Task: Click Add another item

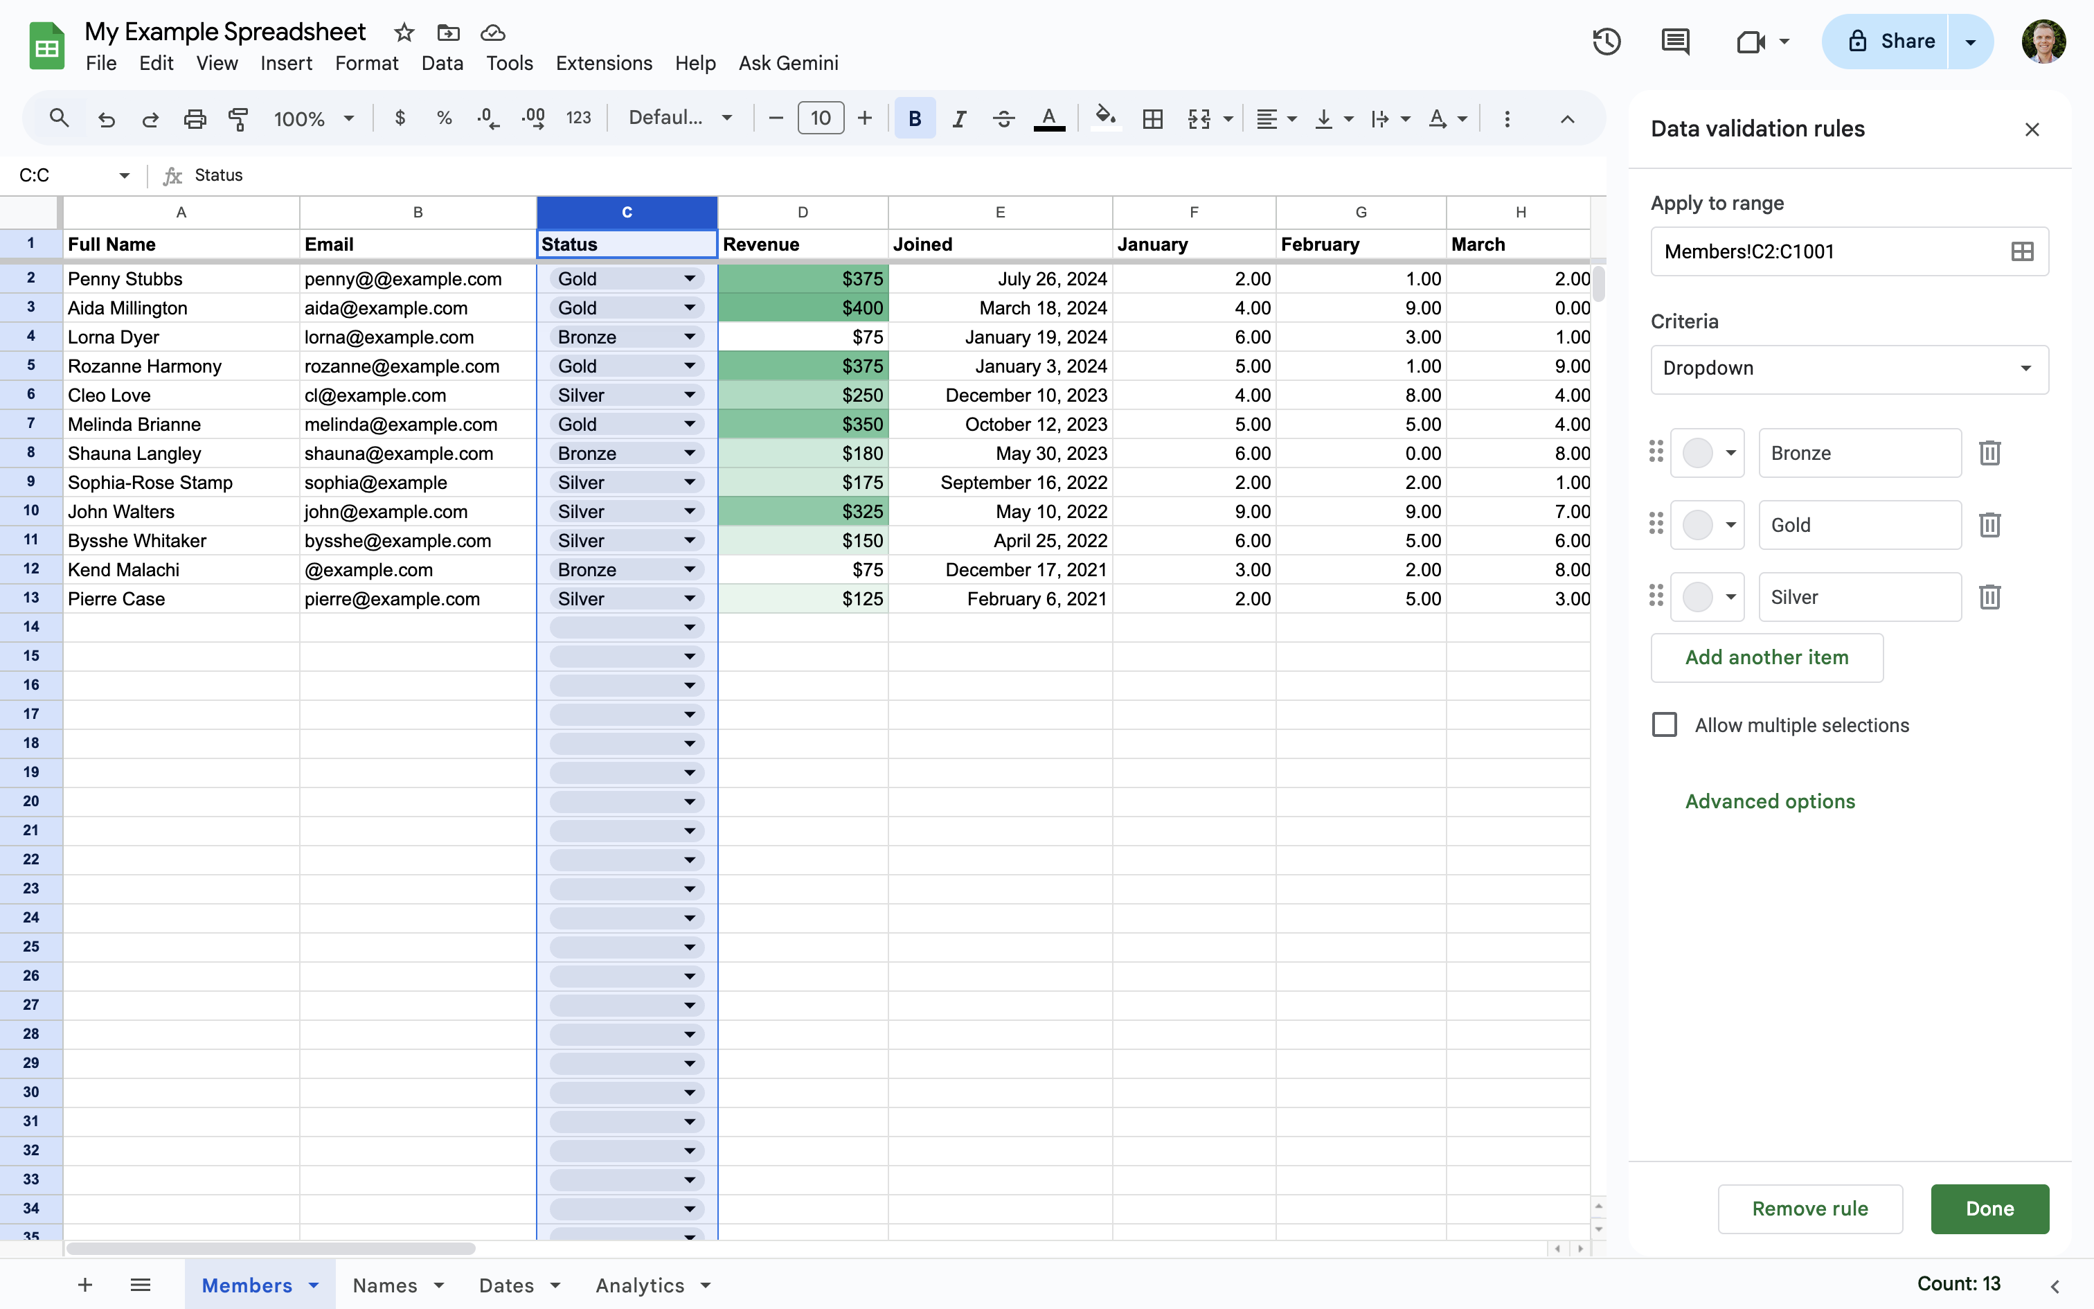Action: click(x=1766, y=657)
